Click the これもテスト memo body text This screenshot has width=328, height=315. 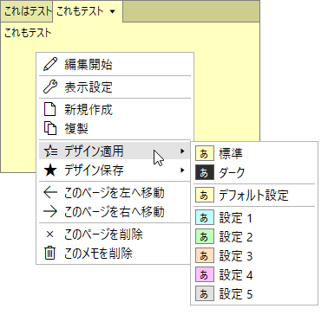click(x=28, y=33)
